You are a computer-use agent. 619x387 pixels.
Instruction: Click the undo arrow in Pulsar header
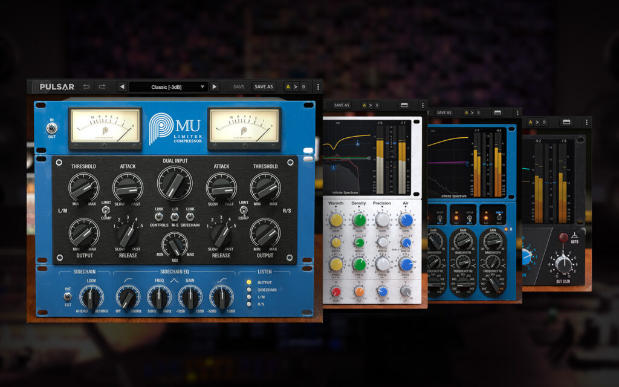tap(86, 86)
